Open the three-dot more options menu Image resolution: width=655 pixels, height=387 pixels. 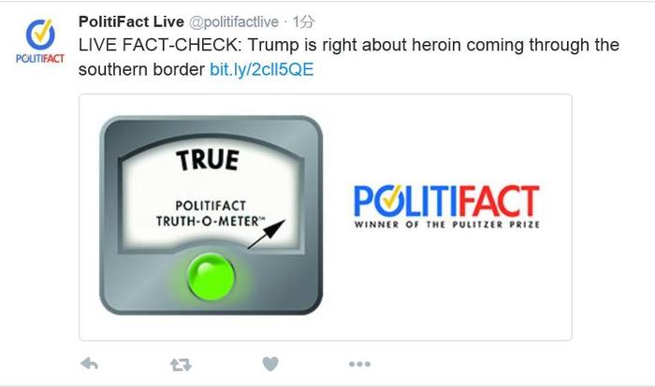(x=359, y=364)
